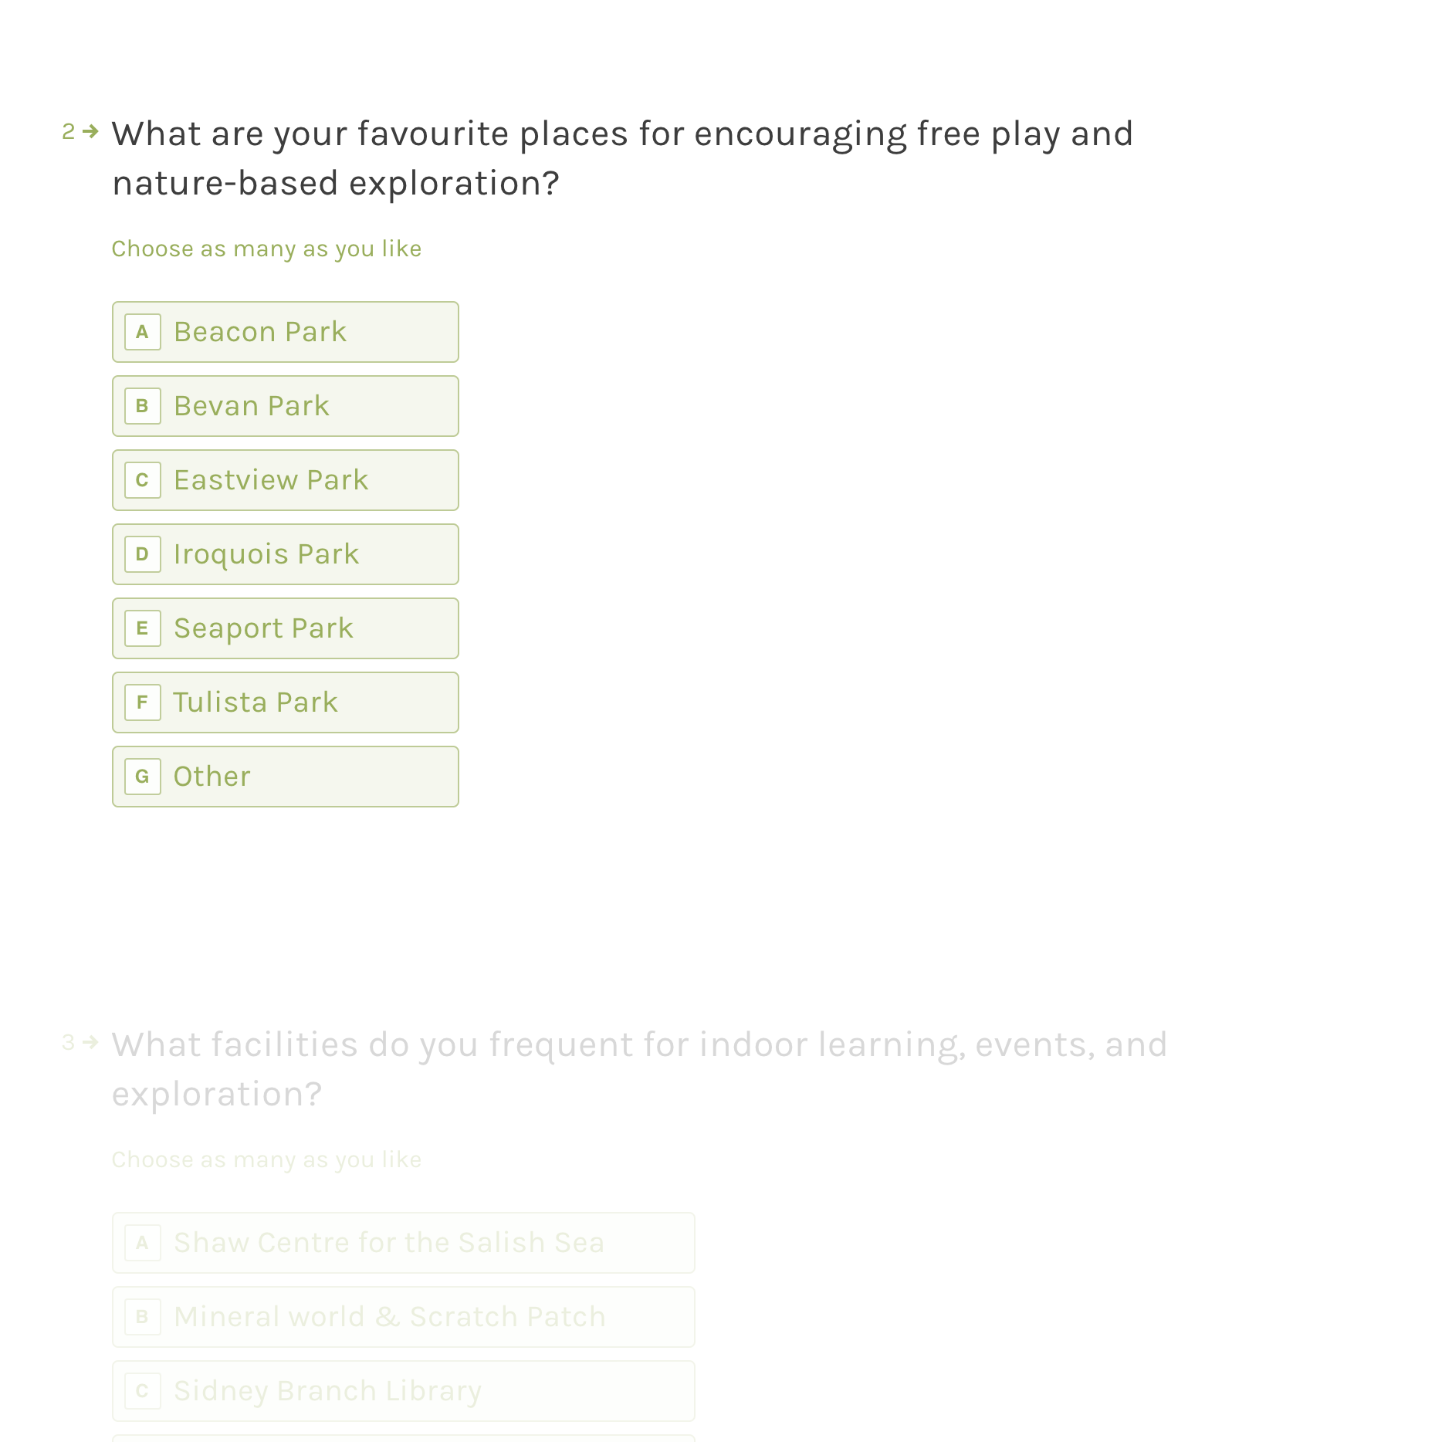Jump to question 3 about indoor facilities
The height and width of the screenshot is (1442, 1442).
point(639,1069)
